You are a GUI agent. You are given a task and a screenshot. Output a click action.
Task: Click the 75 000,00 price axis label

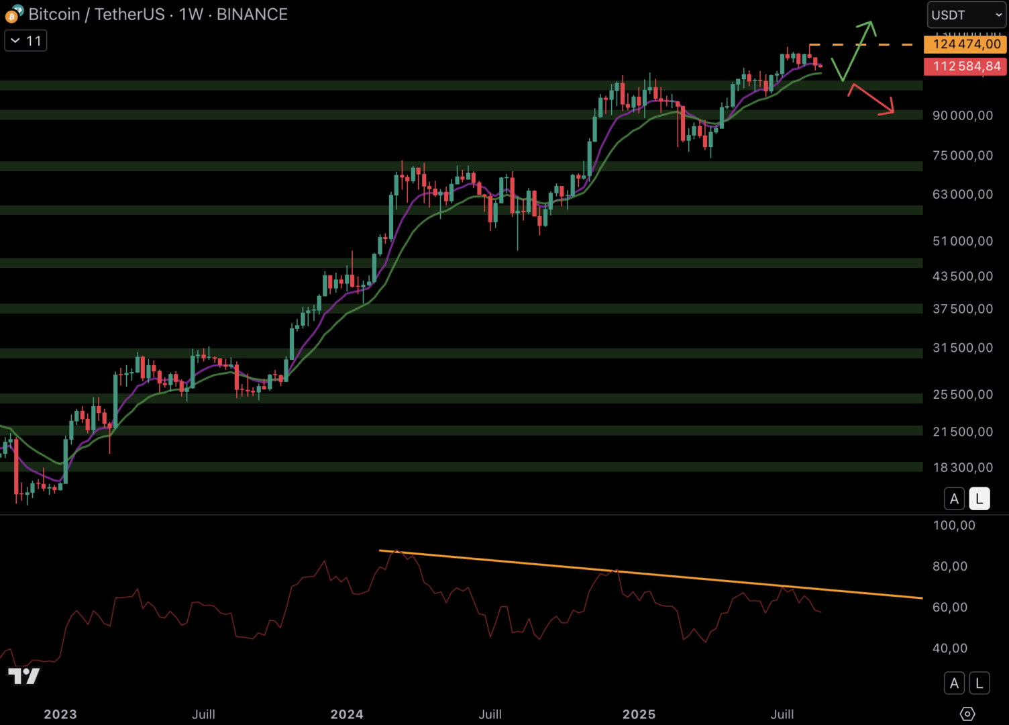(963, 155)
